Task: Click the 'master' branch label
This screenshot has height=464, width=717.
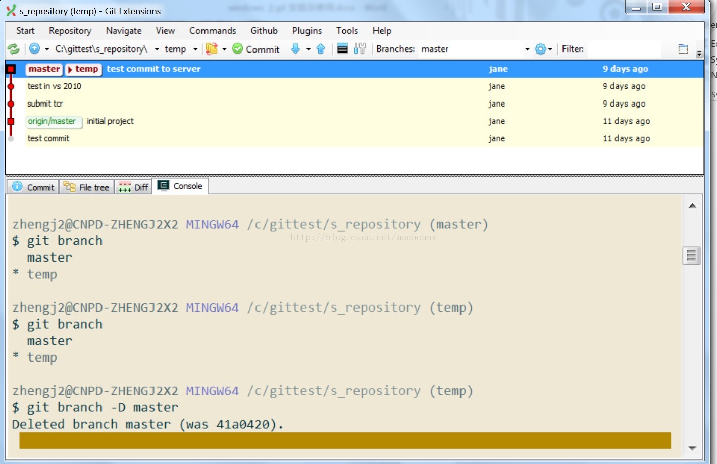Action: point(44,69)
